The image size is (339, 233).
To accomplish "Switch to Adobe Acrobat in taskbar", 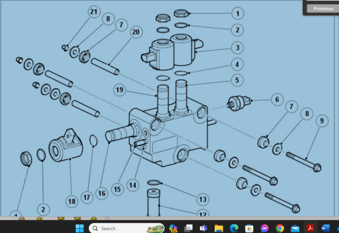I will (x=310, y=228).
